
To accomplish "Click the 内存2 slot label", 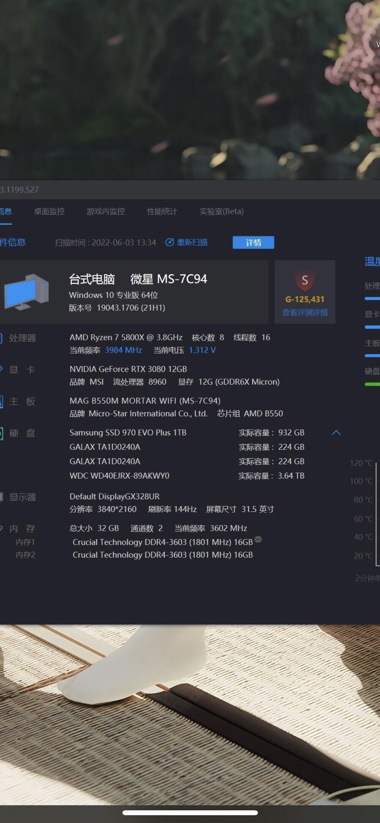I will tap(25, 555).
